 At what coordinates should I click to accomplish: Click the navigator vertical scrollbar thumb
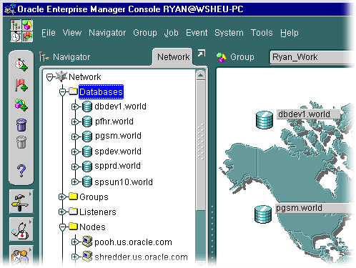pyautogui.click(x=201, y=145)
